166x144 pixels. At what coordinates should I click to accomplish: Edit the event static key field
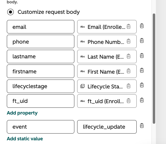click(x=40, y=127)
